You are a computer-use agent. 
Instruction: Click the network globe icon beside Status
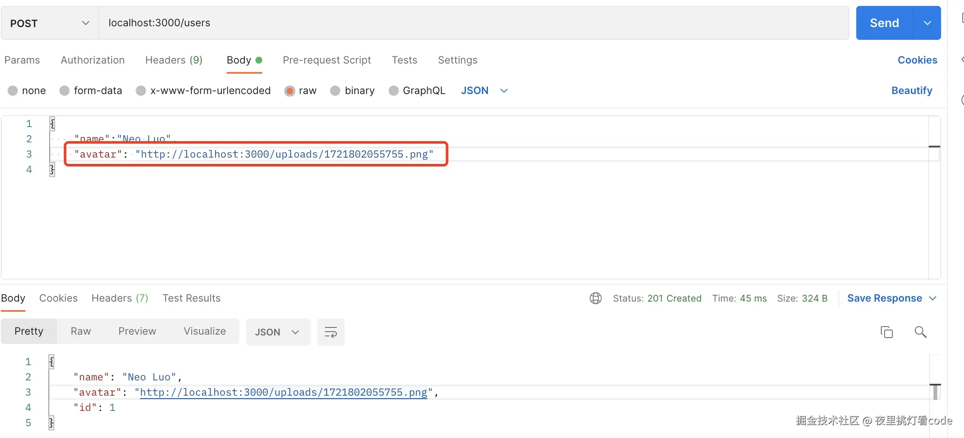[x=596, y=298]
